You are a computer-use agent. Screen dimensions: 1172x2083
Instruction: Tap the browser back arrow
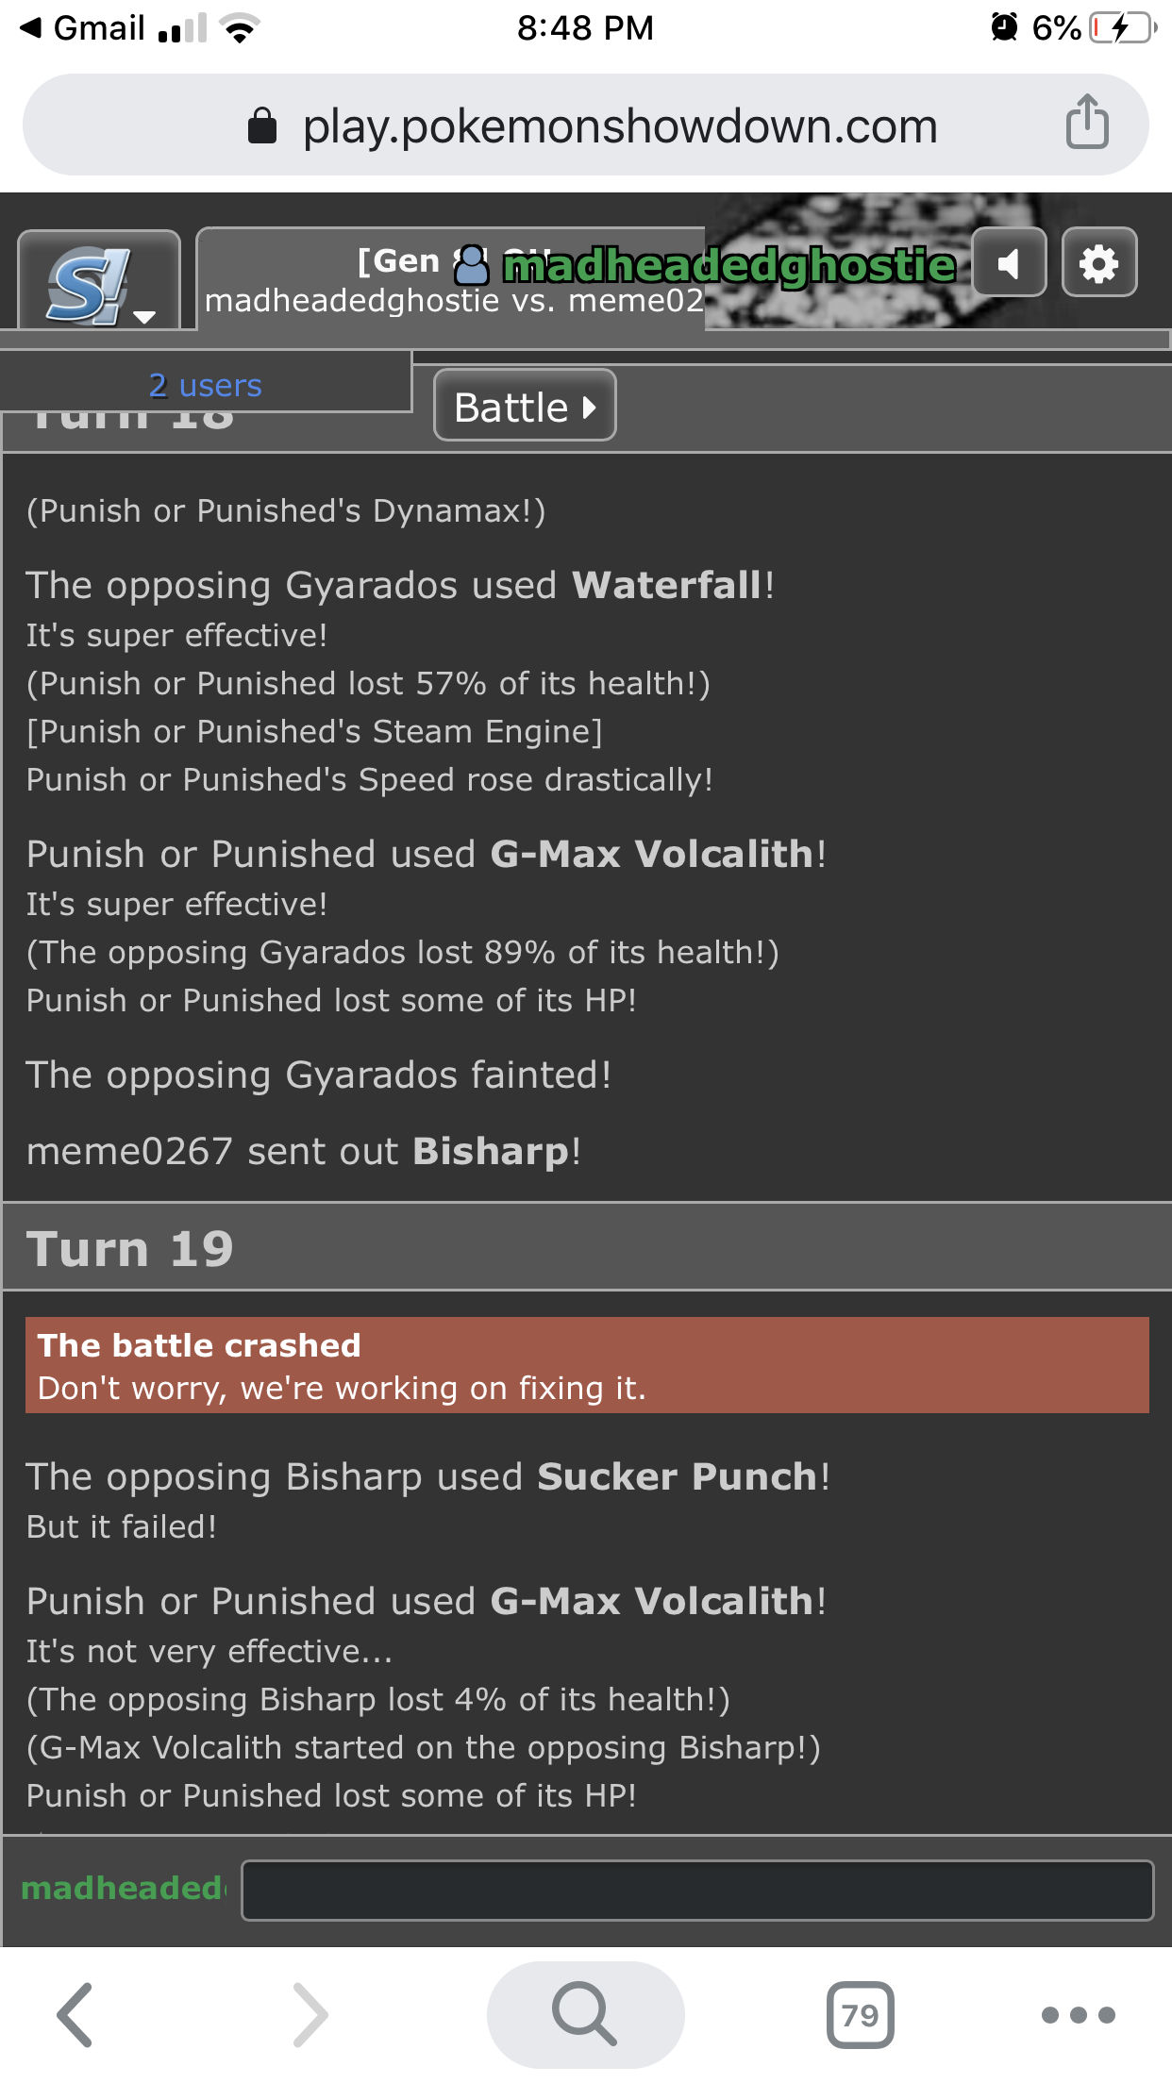click(x=75, y=2015)
